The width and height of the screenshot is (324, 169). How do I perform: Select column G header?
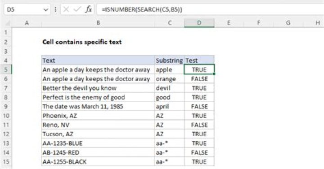288,23
